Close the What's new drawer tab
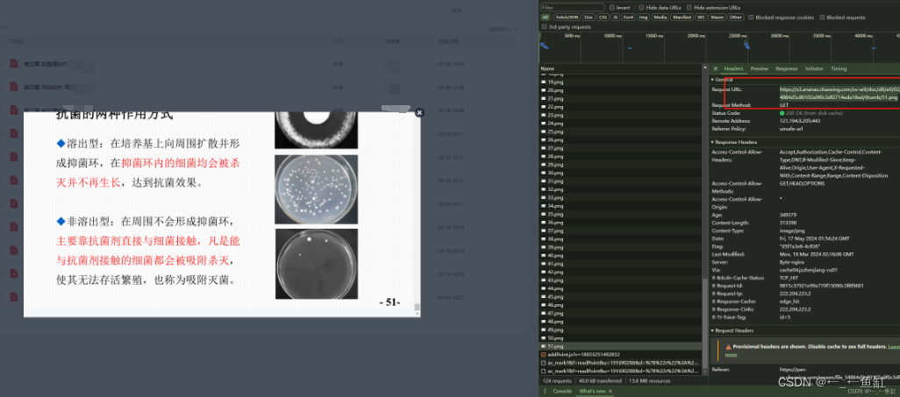900x397 pixels. [x=611, y=391]
